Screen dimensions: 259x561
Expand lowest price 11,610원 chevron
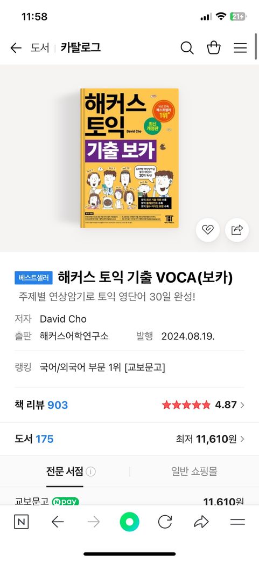242,439
